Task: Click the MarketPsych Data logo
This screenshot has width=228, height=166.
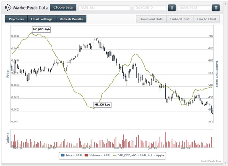Action: 26,7
